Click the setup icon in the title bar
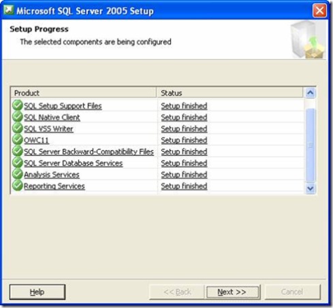The image size is (333, 308). (8, 10)
